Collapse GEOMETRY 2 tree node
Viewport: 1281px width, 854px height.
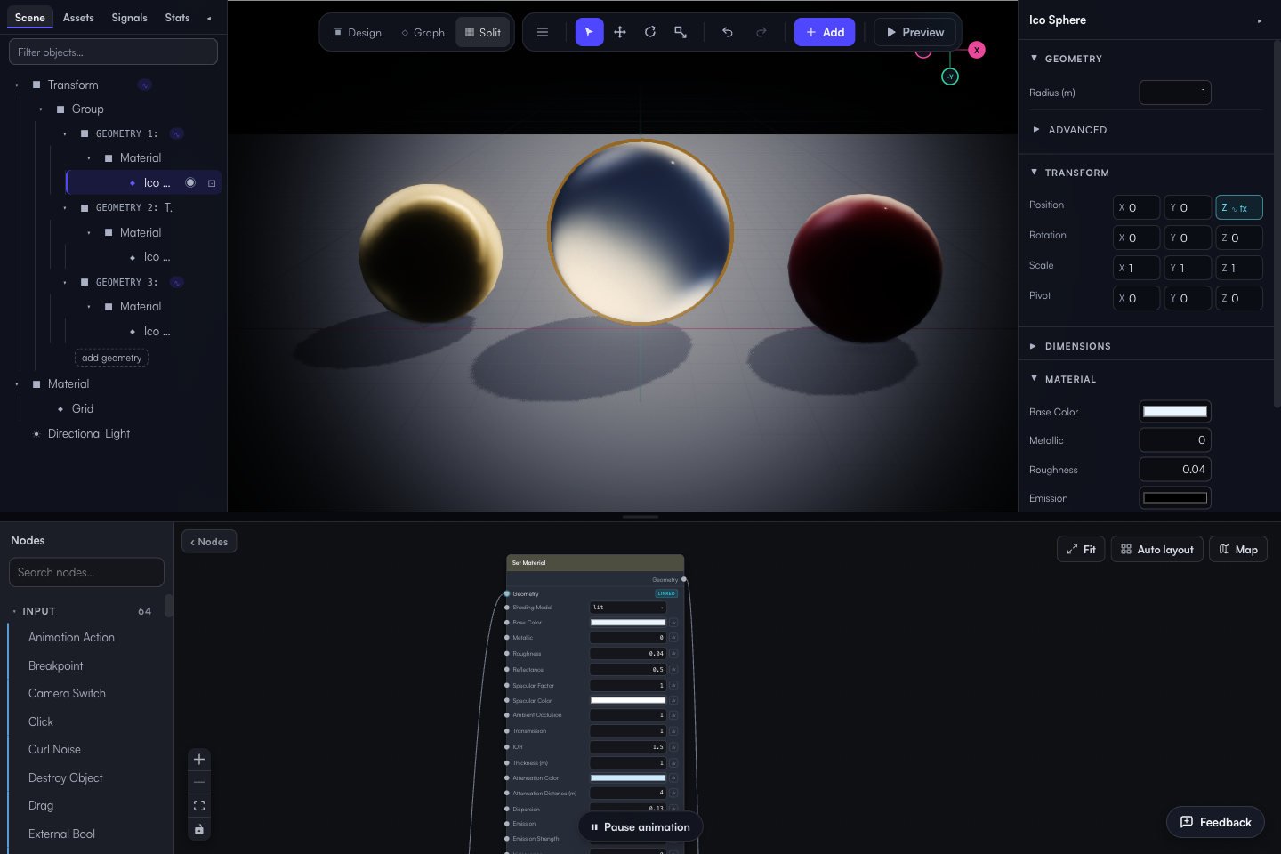[x=65, y=208]
